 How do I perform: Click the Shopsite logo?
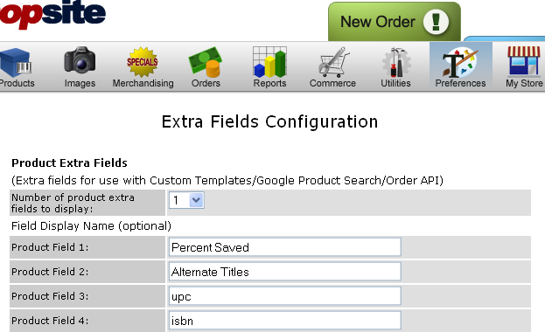coord(52,13)
